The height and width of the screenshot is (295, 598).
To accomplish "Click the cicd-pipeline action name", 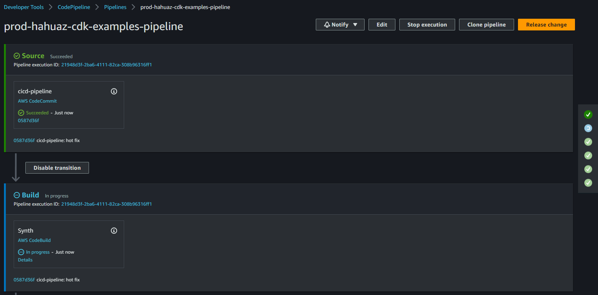I will (35, 91).
